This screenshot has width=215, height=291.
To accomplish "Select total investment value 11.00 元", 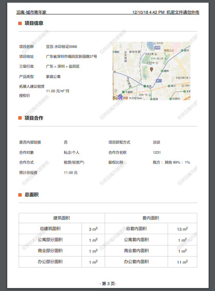I will click(x=71, y=173).
